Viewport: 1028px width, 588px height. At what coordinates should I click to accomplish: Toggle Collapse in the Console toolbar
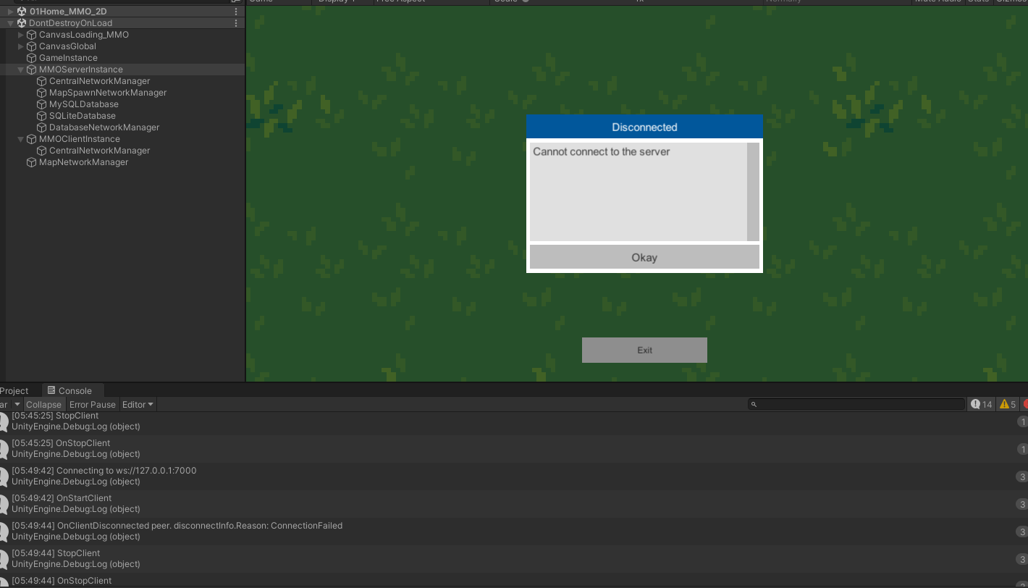click(44, 404)
